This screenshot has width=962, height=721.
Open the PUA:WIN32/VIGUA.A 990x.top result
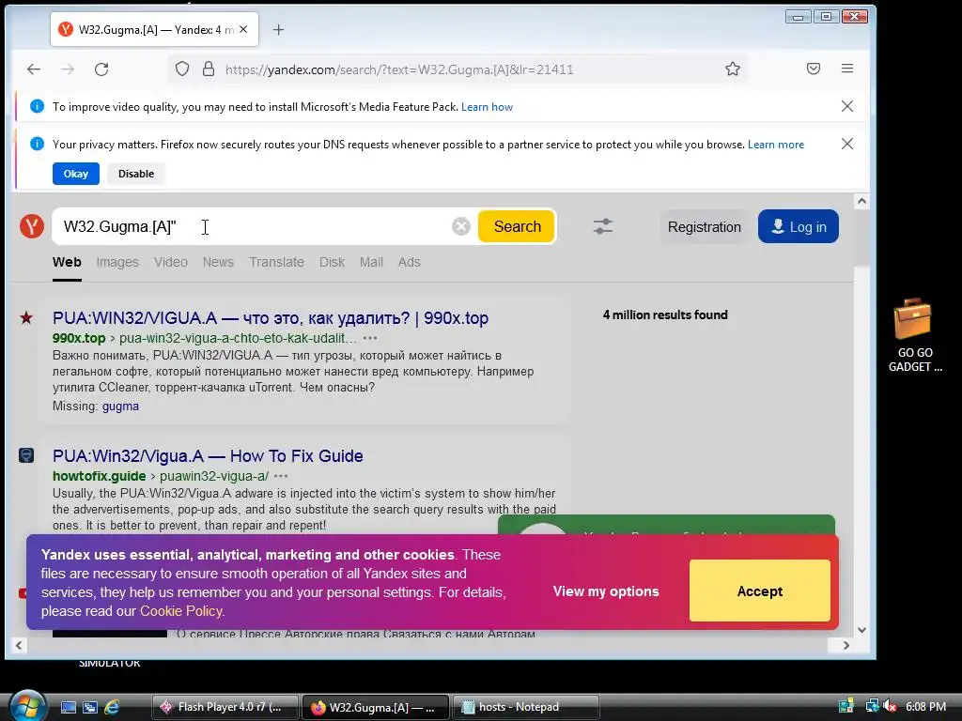click(271, 318)
